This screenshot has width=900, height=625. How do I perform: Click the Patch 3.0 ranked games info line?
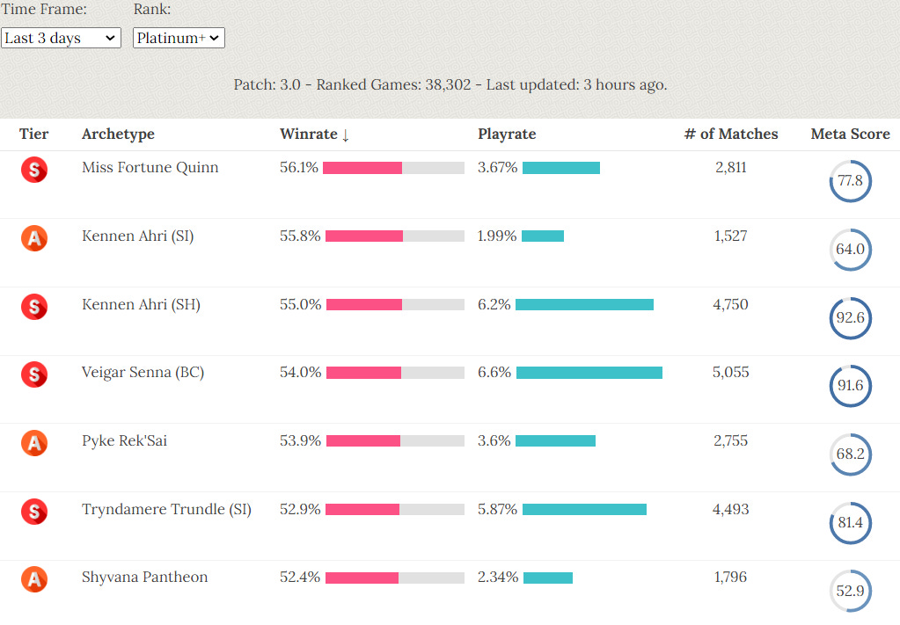[x=450, y=85]
